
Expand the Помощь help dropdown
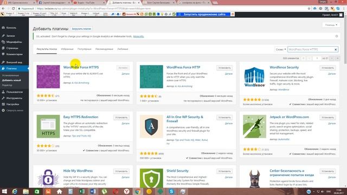tap(331, 25)
